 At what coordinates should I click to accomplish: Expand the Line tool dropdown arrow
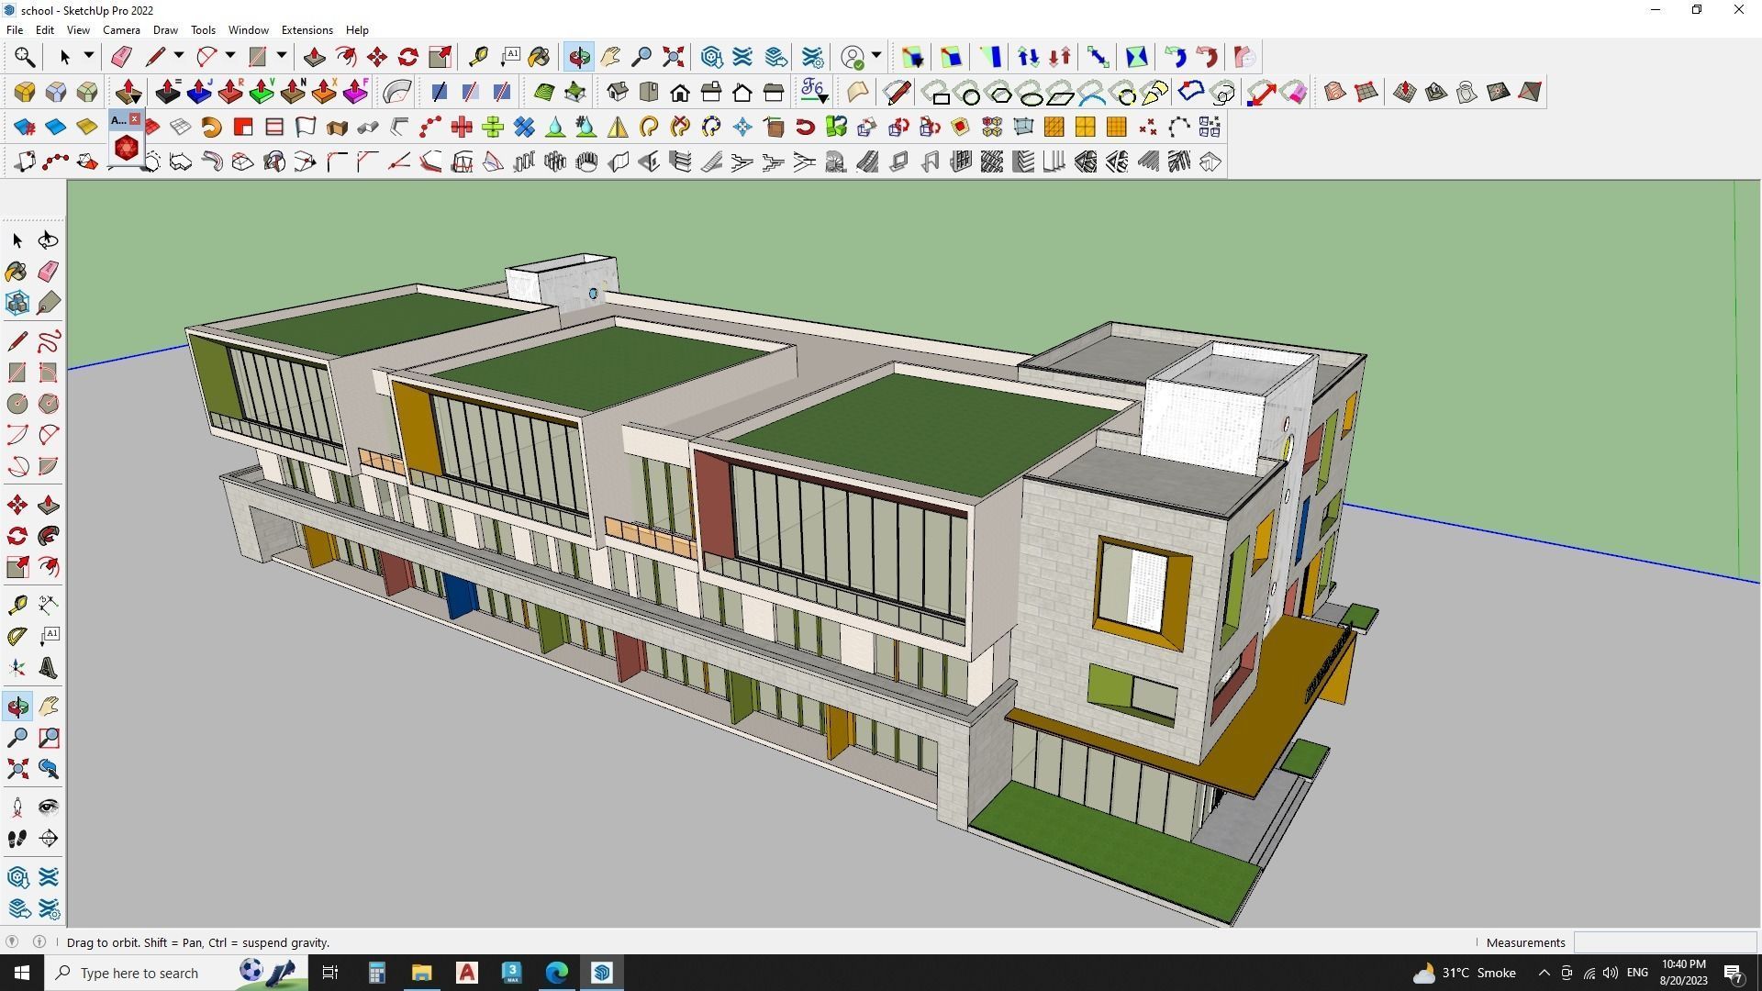[178, 56]
